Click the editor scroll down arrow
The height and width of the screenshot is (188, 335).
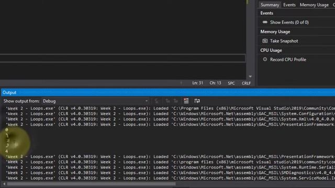point(250,76)
